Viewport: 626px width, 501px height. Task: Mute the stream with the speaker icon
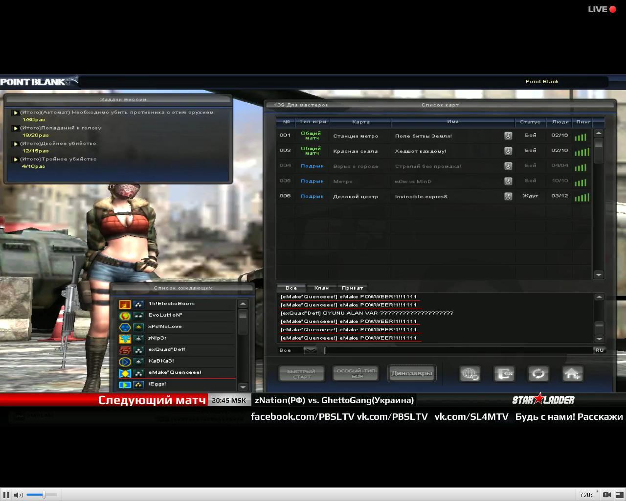tap(18, 495)
